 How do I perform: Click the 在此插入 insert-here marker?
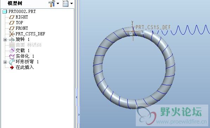click(x=25, y=67)
